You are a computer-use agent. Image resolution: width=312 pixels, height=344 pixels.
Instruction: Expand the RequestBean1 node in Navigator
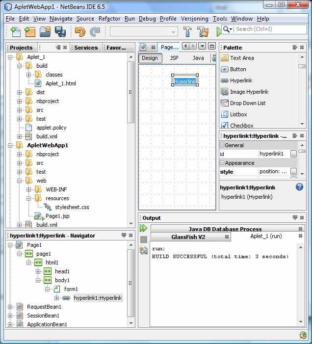click(x=10, y=307)
